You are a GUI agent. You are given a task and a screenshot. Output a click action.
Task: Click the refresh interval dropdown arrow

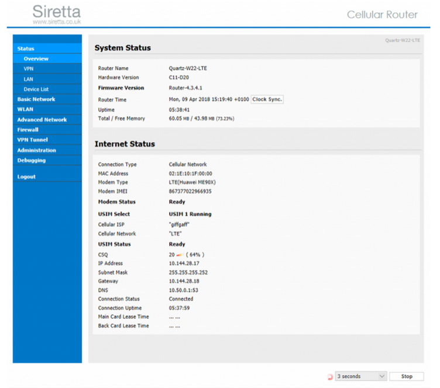click(x=381, y=376)
